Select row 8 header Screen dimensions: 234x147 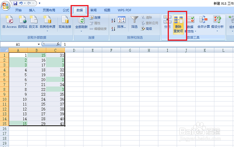click(x=4, y=90)
